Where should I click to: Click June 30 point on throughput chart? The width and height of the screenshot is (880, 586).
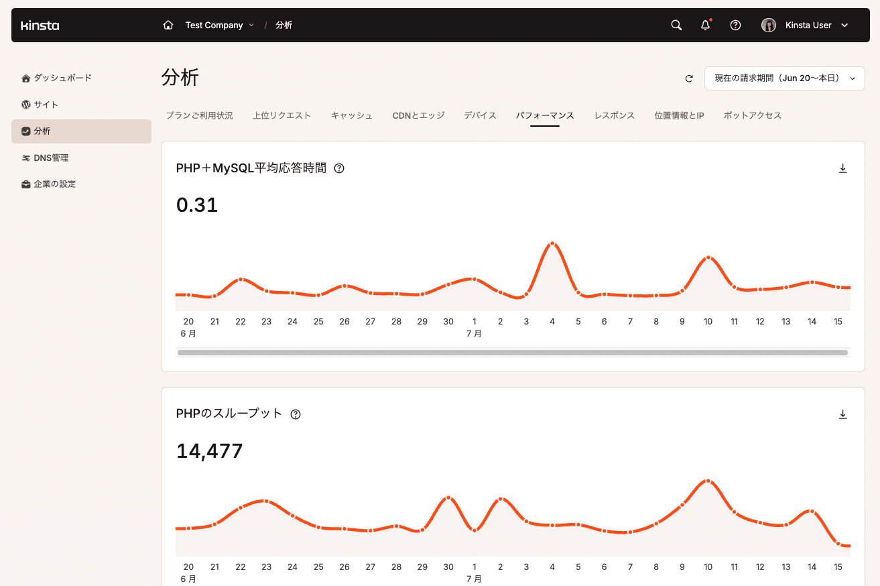(x=448, y=497)
